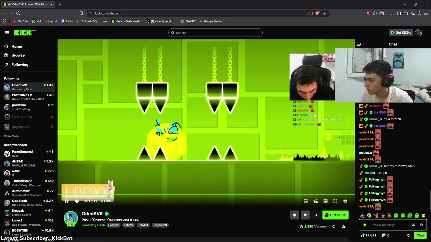Open video player settings gear
431x242 pixels.
345,201
